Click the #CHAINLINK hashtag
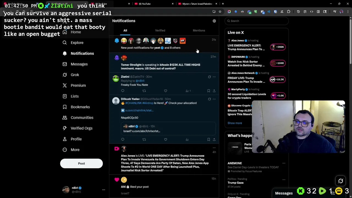352x198 pixels. (x=133, y=103)
